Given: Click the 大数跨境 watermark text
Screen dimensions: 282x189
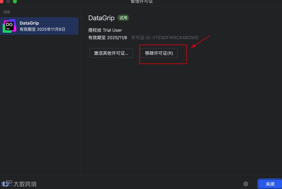Looking at the screenshot, I should pyautogui.click(x=25, y=184).
